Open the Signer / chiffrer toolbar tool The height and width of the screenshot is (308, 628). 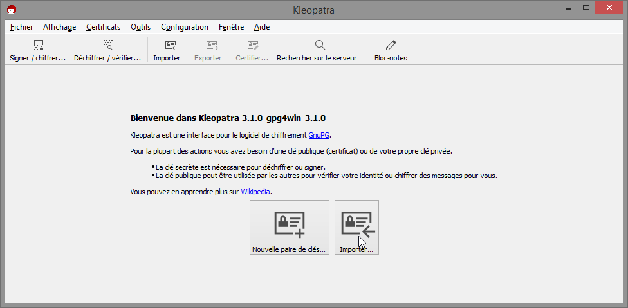coord(38,50)
